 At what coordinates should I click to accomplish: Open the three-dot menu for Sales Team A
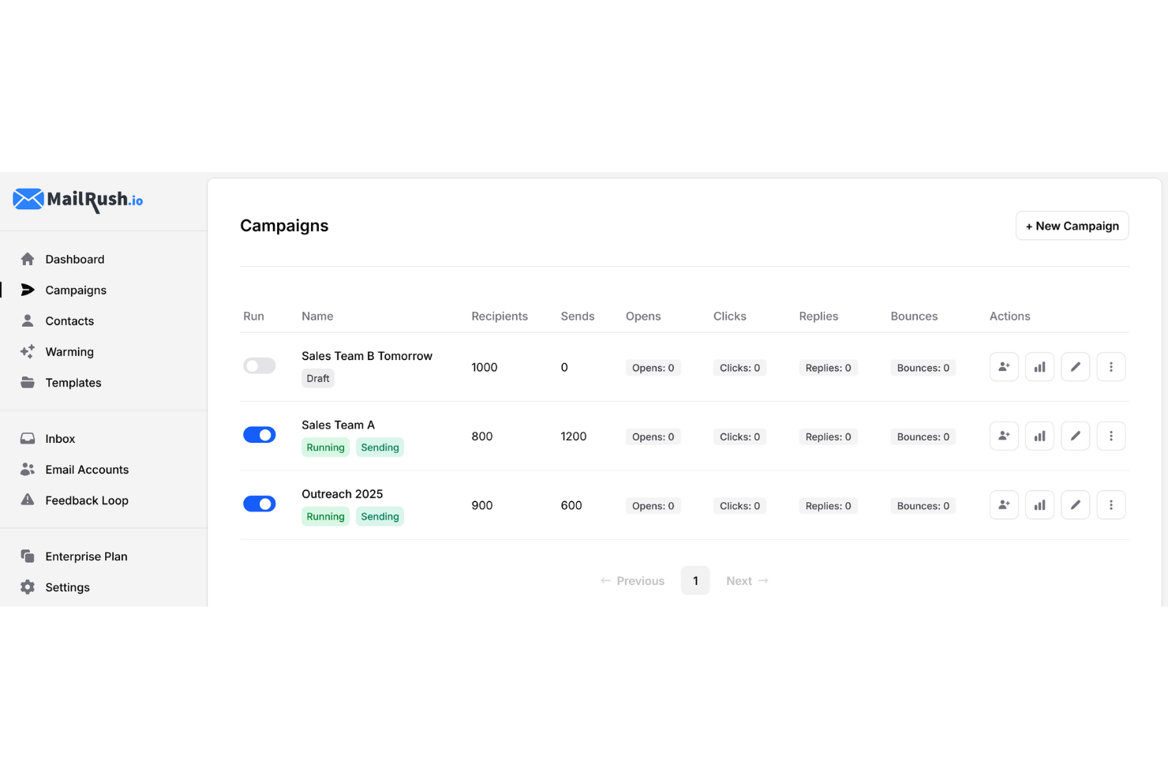[1111, 436]
